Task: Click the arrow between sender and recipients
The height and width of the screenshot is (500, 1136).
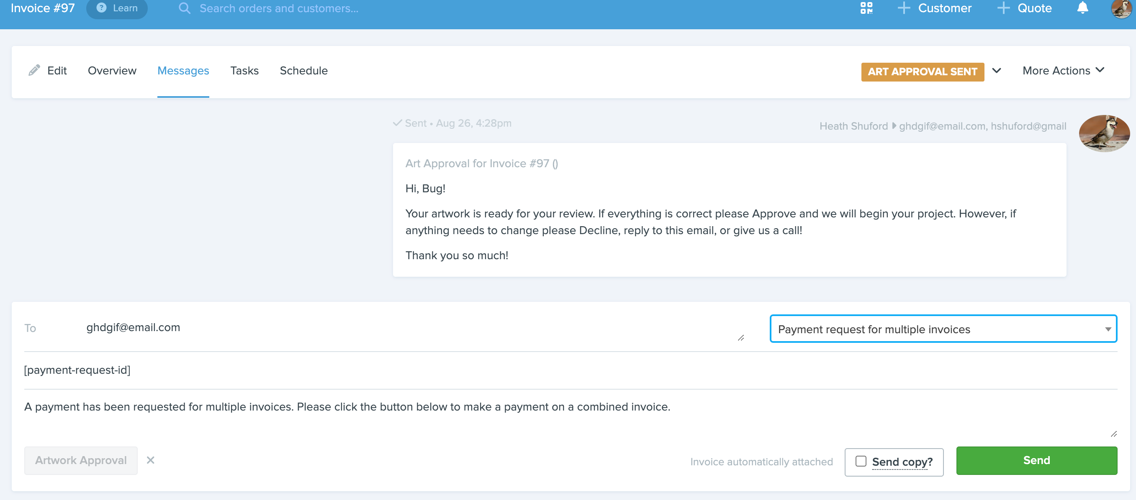Action: 894,125
